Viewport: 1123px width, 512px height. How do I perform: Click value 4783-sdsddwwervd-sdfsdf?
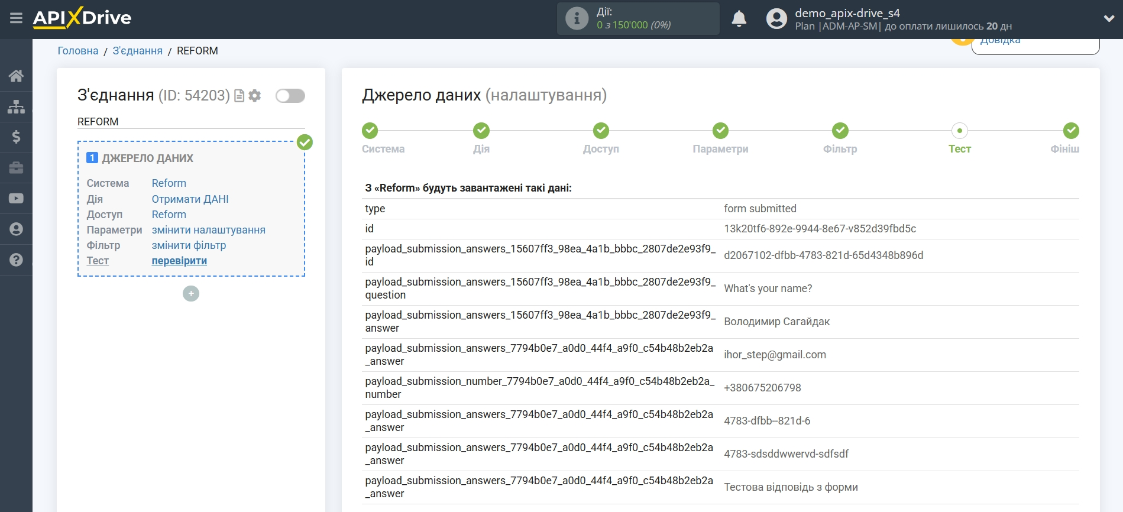pyautogui.click(x=787, y=454)
